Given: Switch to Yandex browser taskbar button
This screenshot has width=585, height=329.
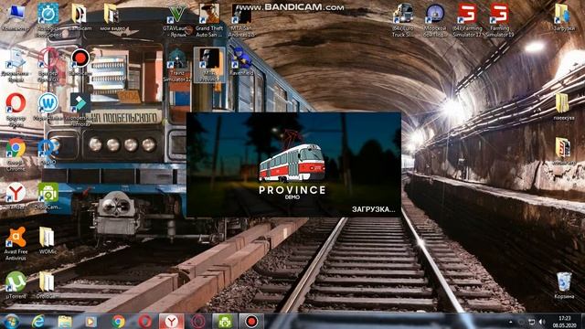Looking at the screenshot, I should [171, 321].
